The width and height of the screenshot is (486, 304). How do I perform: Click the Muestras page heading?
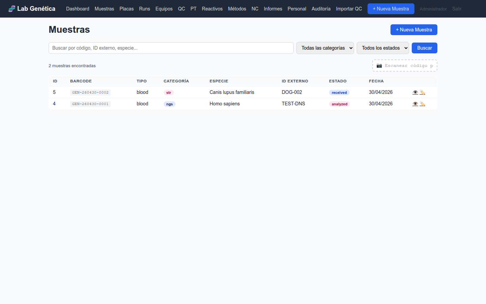point(69,30)
